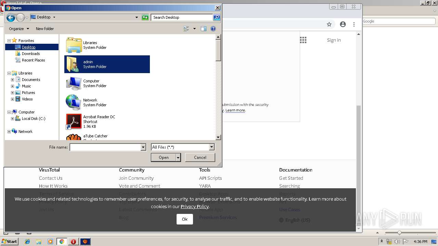
Task: Select Documents in navigation tree
Action: click(x=31, y=80)
